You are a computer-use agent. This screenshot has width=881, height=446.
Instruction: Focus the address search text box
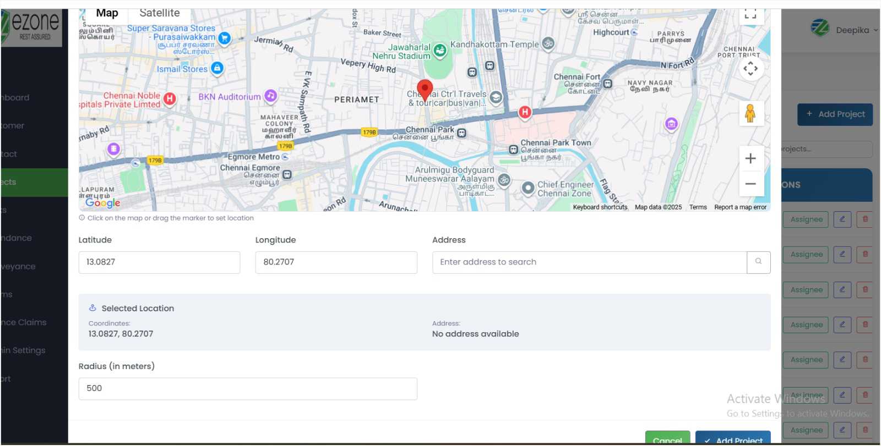pyautogui.click(x=589, y=262)
